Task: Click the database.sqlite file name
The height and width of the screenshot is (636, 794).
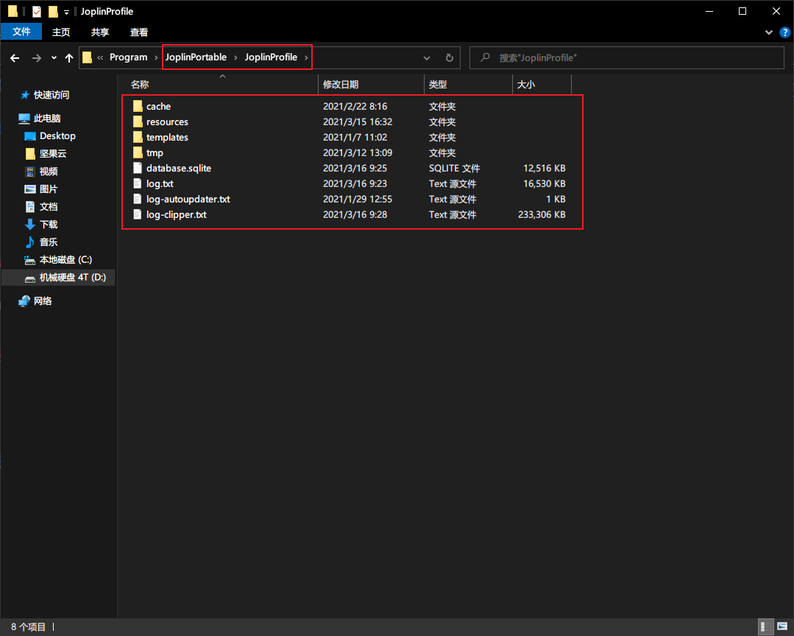Action: [x=179, y=168]
